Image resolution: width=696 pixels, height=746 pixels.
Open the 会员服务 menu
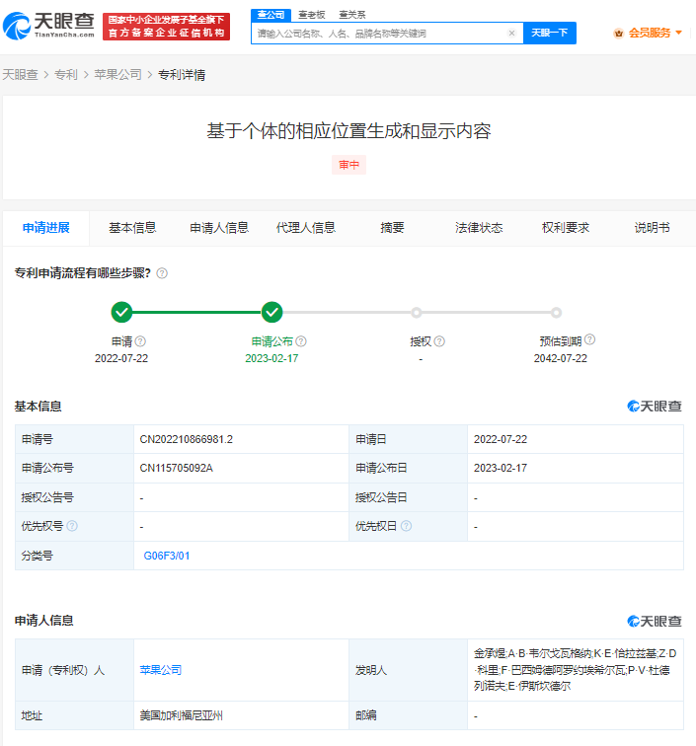[x=649, y=33]
